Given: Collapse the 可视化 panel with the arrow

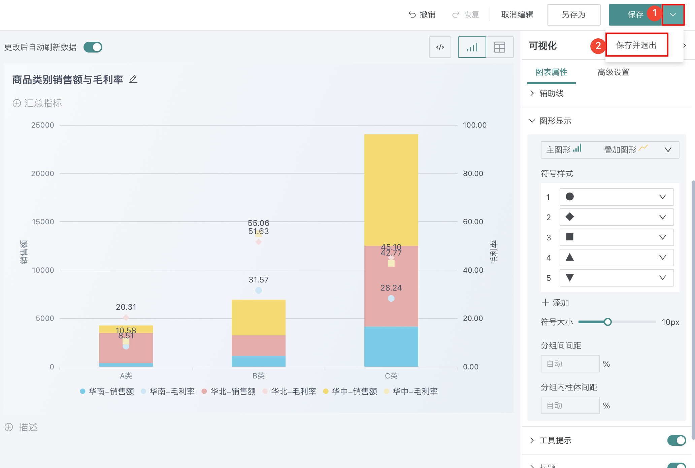Looking at the screenshot, I should [x=685, y=45].
